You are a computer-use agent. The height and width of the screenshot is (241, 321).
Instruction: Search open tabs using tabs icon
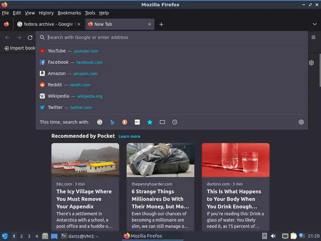pyautogui.click(x=162, y=122)
